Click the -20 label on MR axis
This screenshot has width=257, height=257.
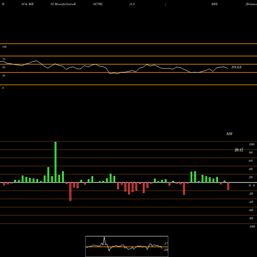[251, 194]
